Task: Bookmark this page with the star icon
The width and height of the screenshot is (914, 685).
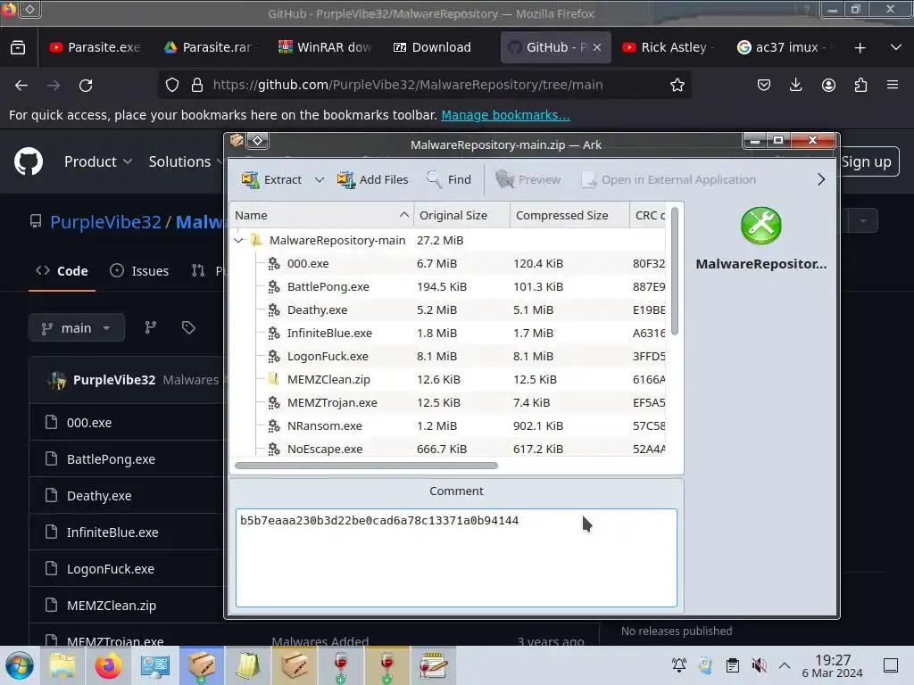Action: pos(677,85)
